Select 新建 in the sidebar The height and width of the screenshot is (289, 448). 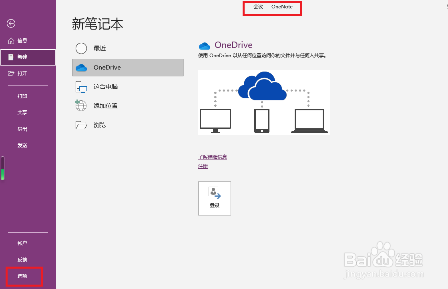[x=28, y=57]
